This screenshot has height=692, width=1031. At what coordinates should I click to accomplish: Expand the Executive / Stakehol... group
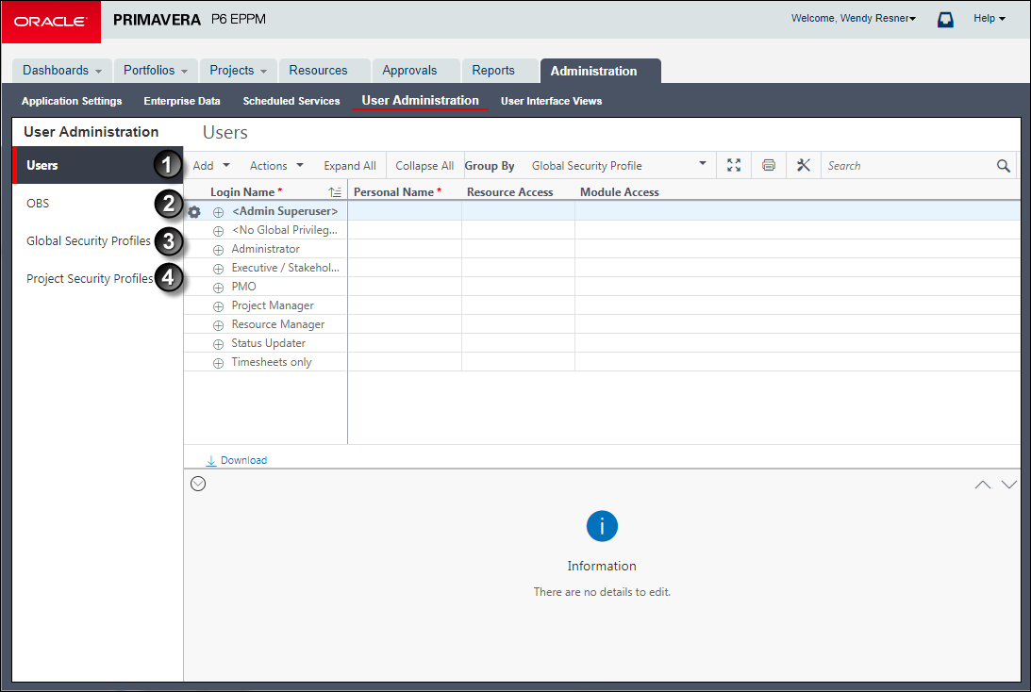pyautogui.click(x=218, y=269)
